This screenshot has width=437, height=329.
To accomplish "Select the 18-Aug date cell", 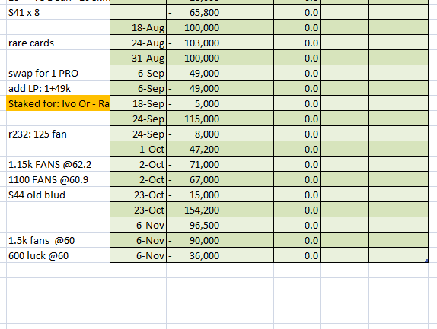I will tap(139, 27).
